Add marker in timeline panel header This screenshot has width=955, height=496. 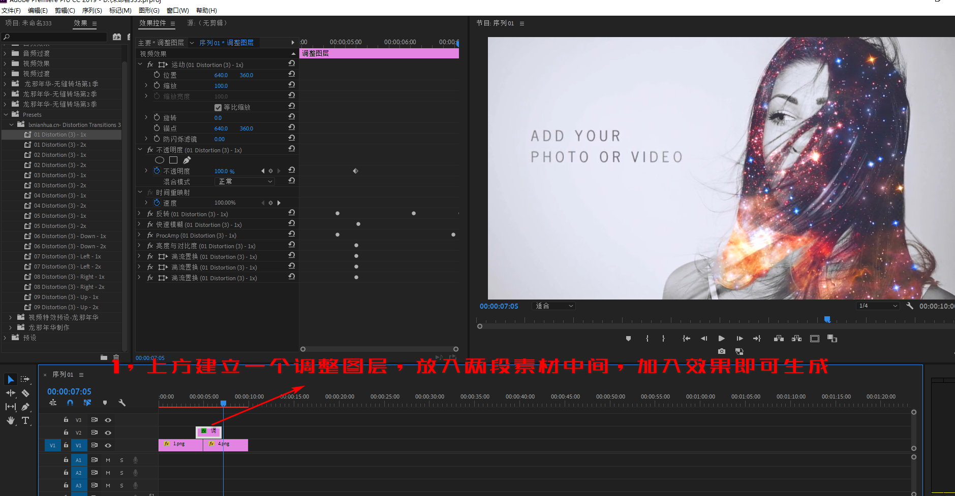pyautogui.click(x=105, y=403)
